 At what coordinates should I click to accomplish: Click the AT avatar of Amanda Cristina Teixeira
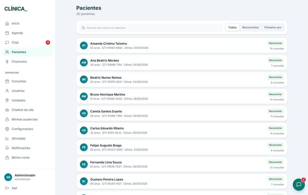84,45
